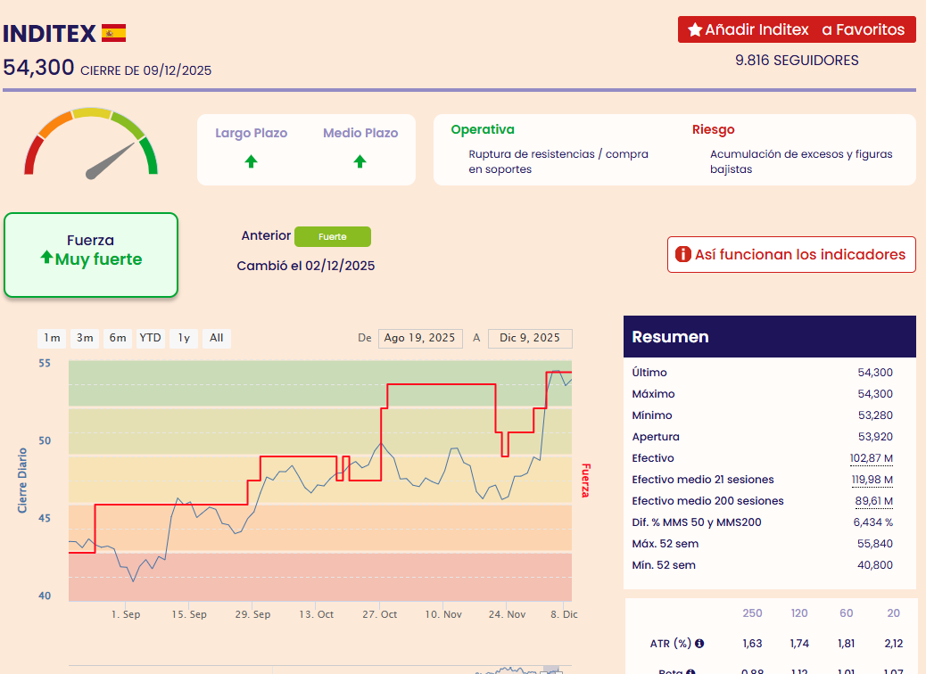Click the Spain flag icon next to INDITEX
The height and width of the screenshot is (674, 926).
click(113, 33)
